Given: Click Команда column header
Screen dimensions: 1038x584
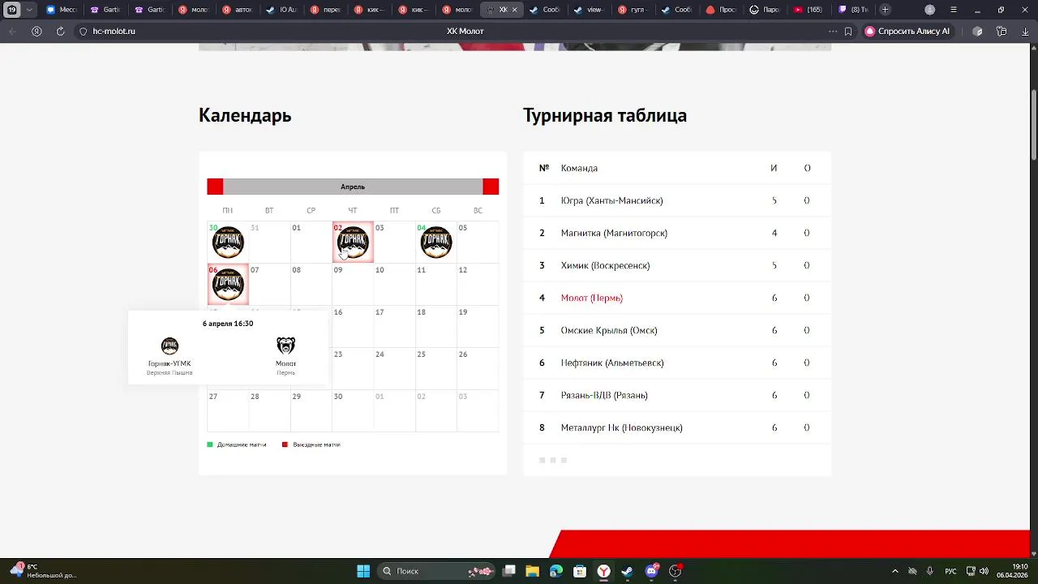Looking at the screenshot, I should [x=579, y=168].
